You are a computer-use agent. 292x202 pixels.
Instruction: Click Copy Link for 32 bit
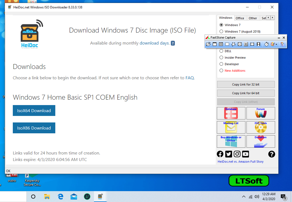pos(246,84)
